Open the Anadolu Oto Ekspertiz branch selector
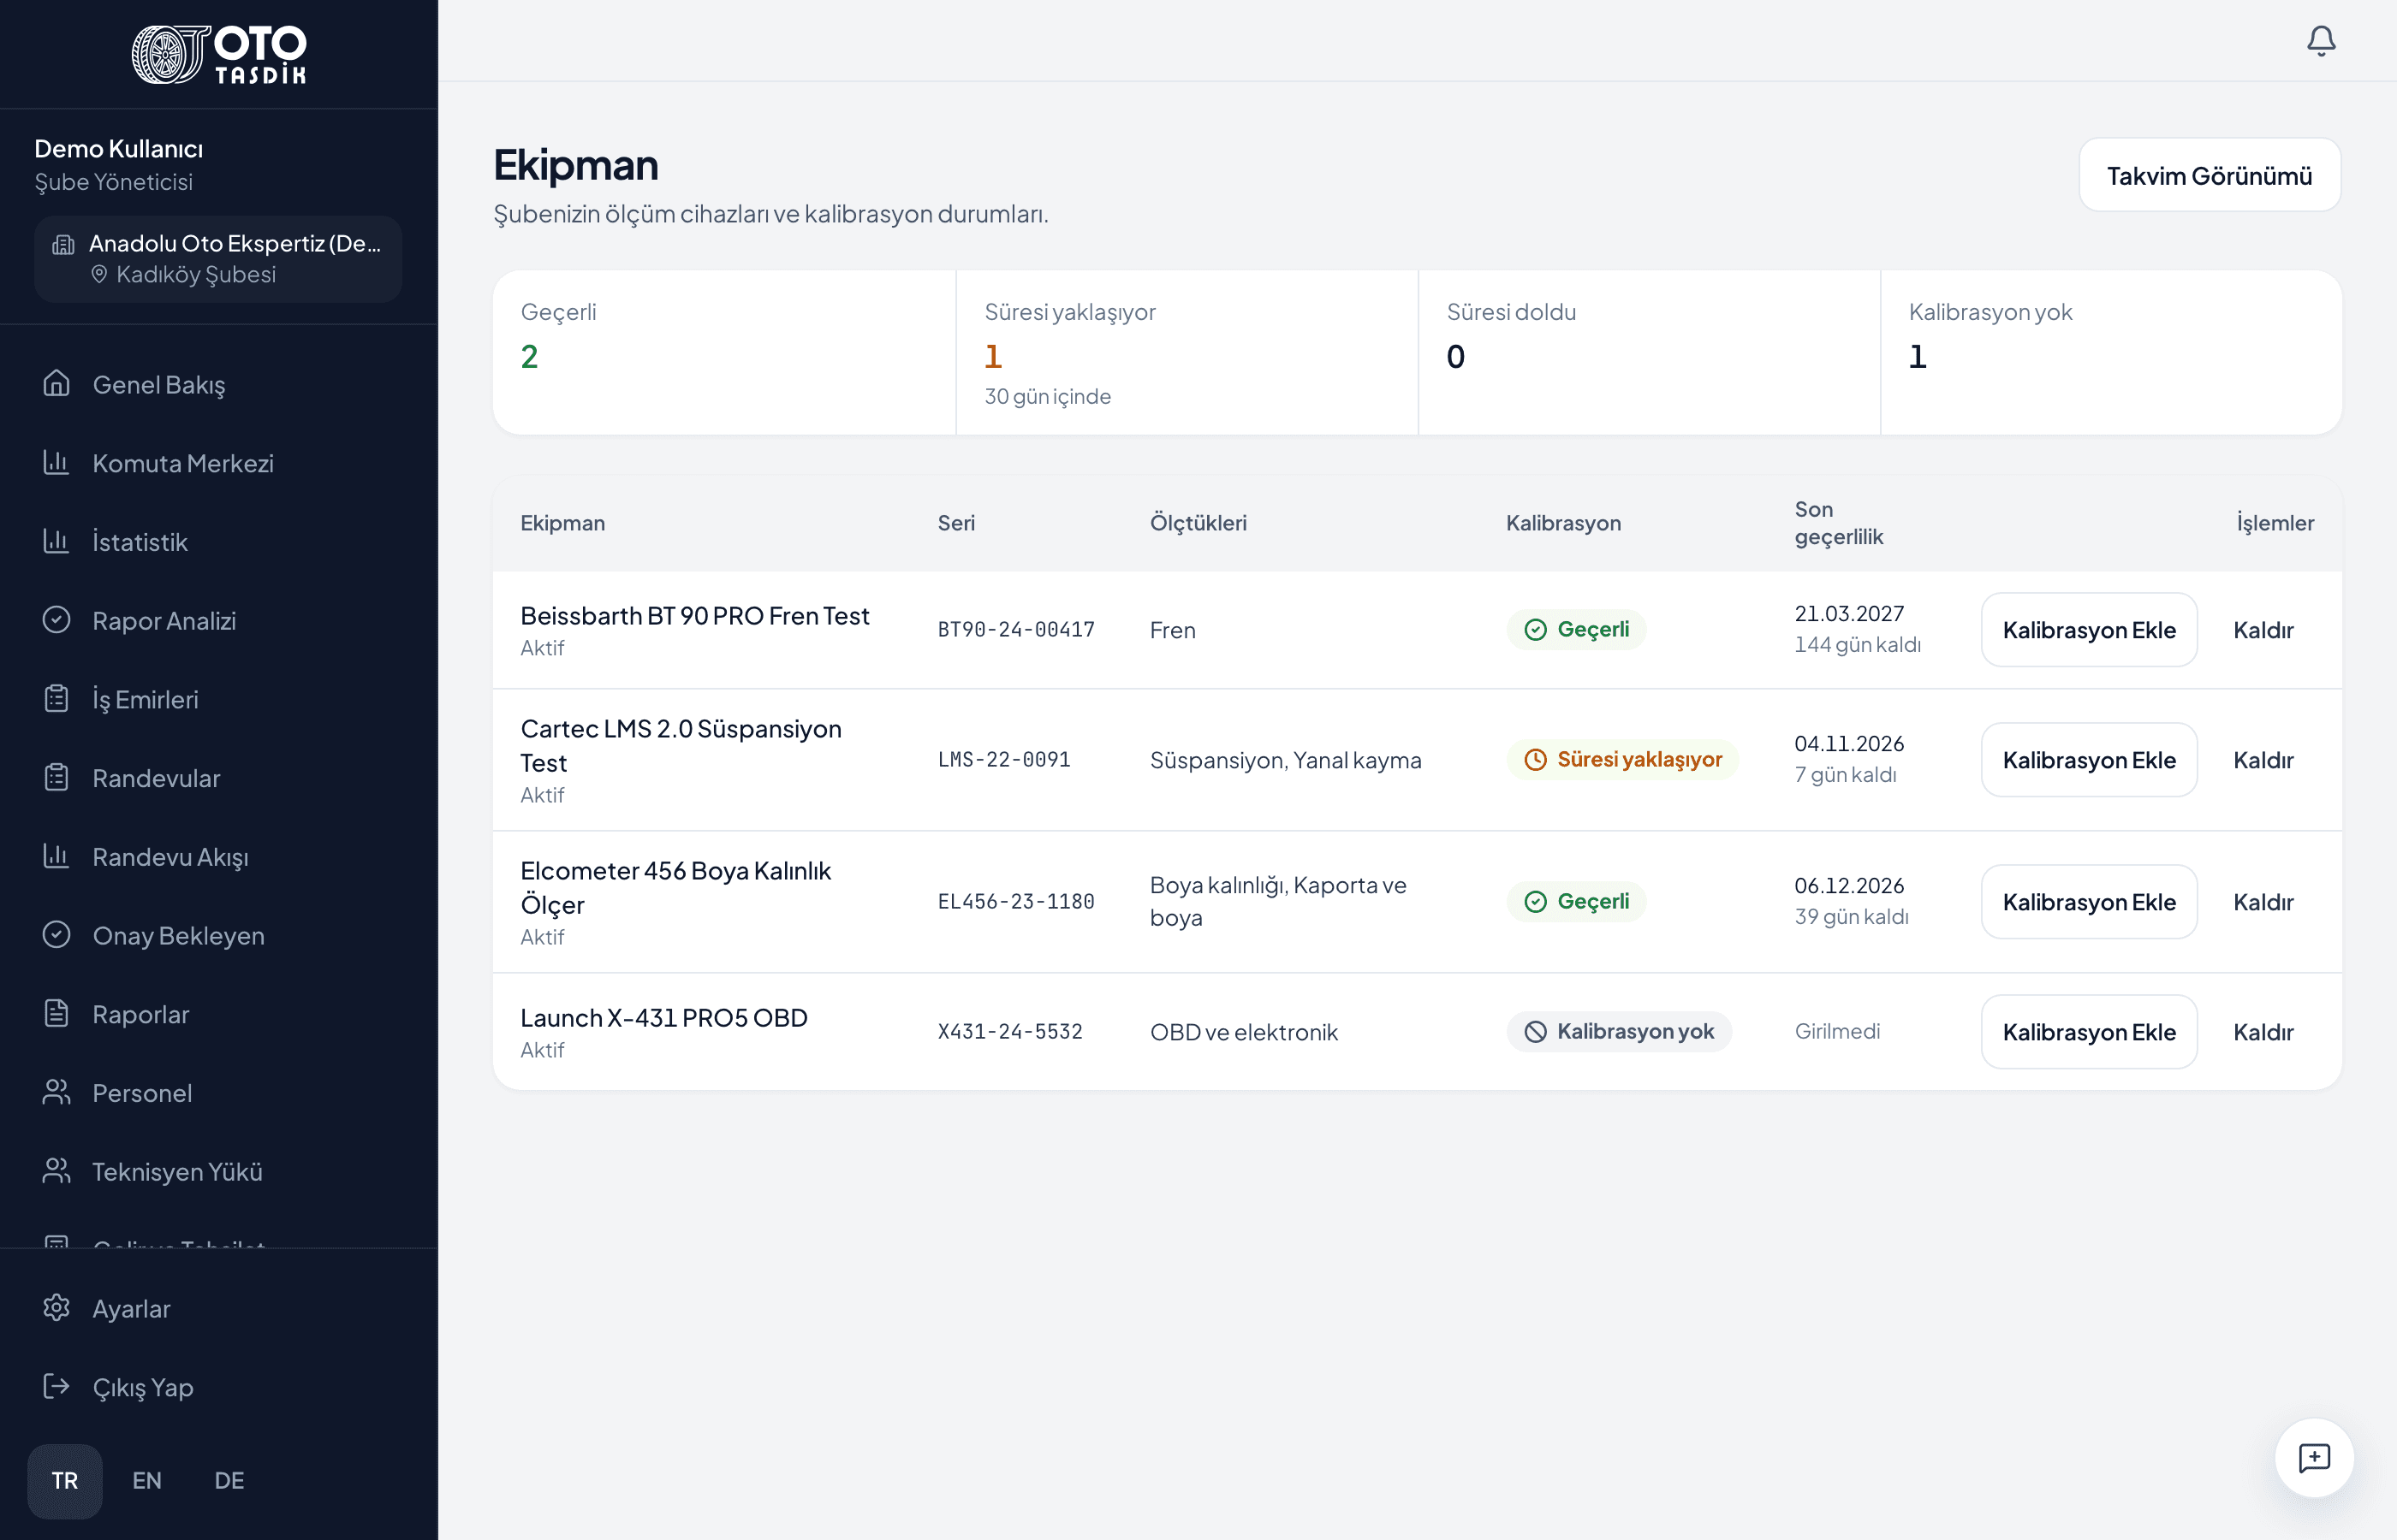 [x=218, y=259]
